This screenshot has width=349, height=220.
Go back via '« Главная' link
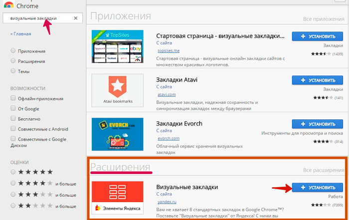coord(21,34)
